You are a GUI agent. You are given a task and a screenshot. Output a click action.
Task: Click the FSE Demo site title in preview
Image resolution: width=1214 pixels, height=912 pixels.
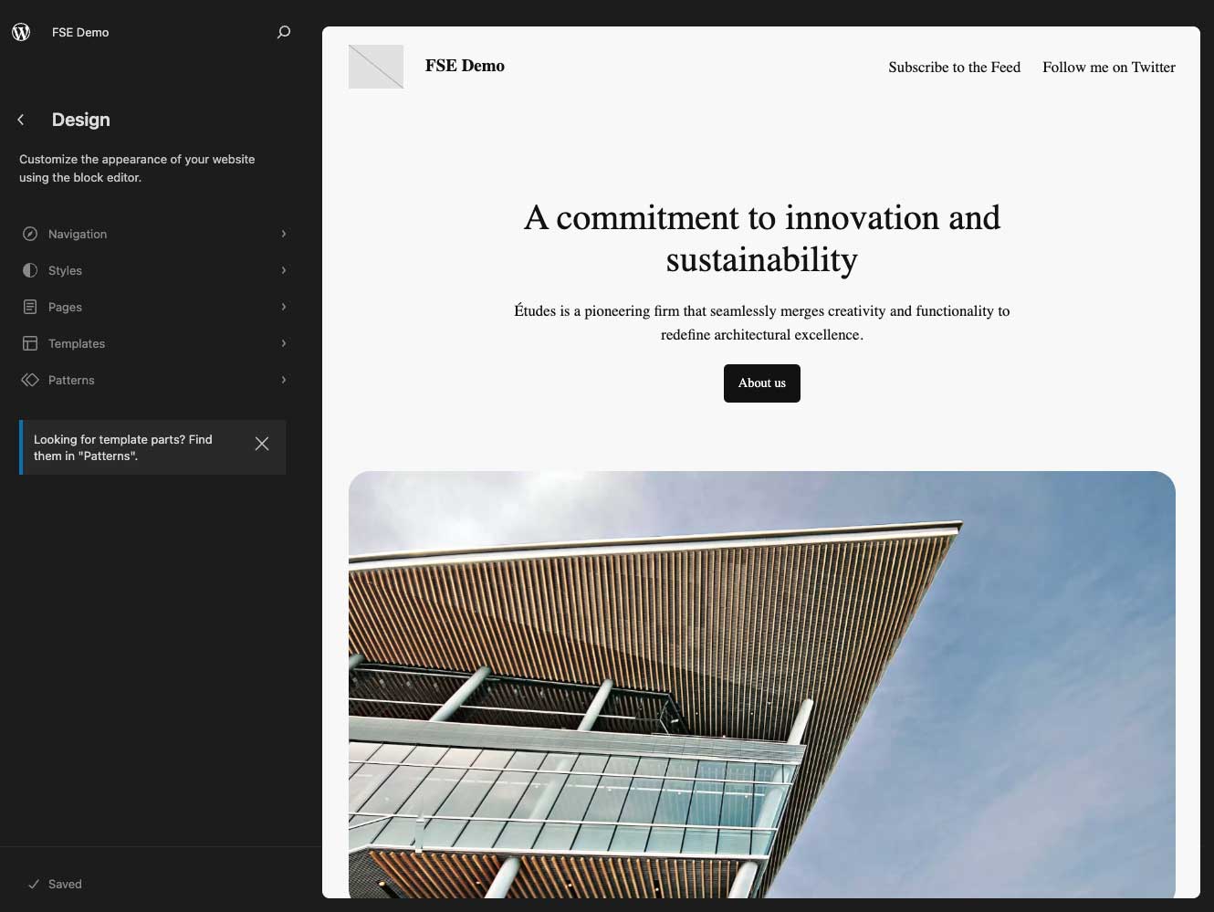[x=465, y=66]
